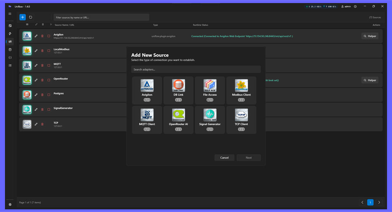Go to the next page arrow
392x212 pixels.
click(x=379, y=202)
